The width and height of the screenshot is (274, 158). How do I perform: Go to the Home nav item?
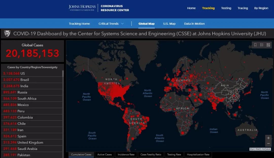coord(191,8)
